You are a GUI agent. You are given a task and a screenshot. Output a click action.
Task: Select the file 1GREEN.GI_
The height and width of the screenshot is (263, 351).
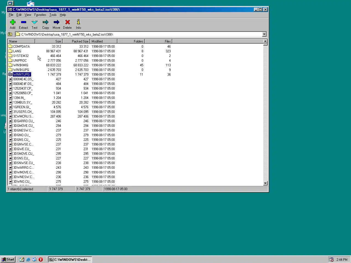click(22, 107)
